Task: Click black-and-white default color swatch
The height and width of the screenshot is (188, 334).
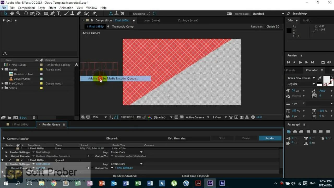Action: click(319, 84)
